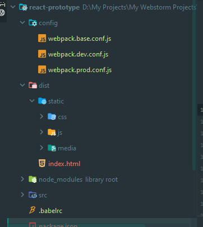The image size is (203, 227).
Task: Click the media folder icon
Action: coord(52,148)
